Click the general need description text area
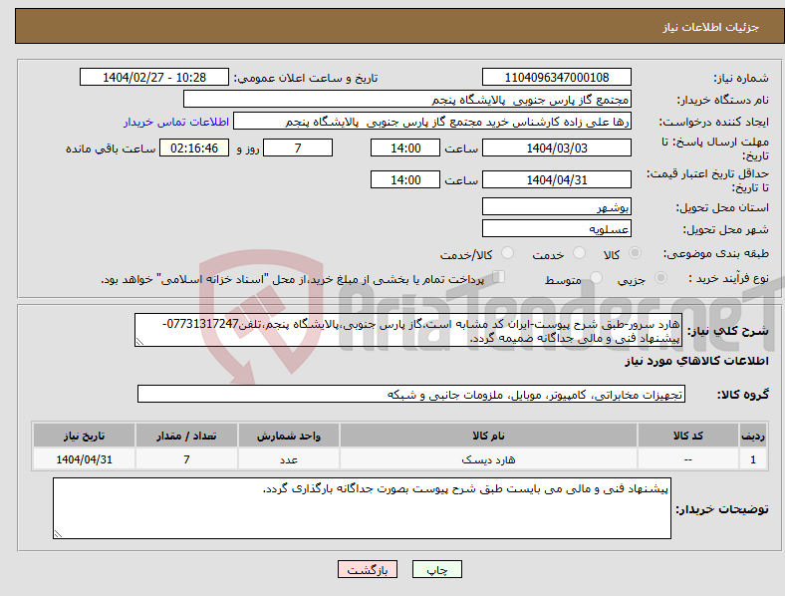The width and height of the screenshot is (785, 596). point(408,330)
